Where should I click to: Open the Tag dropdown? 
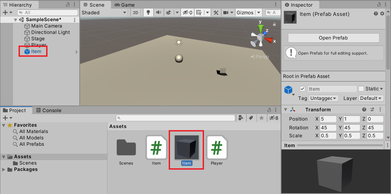tap(323, 98)
